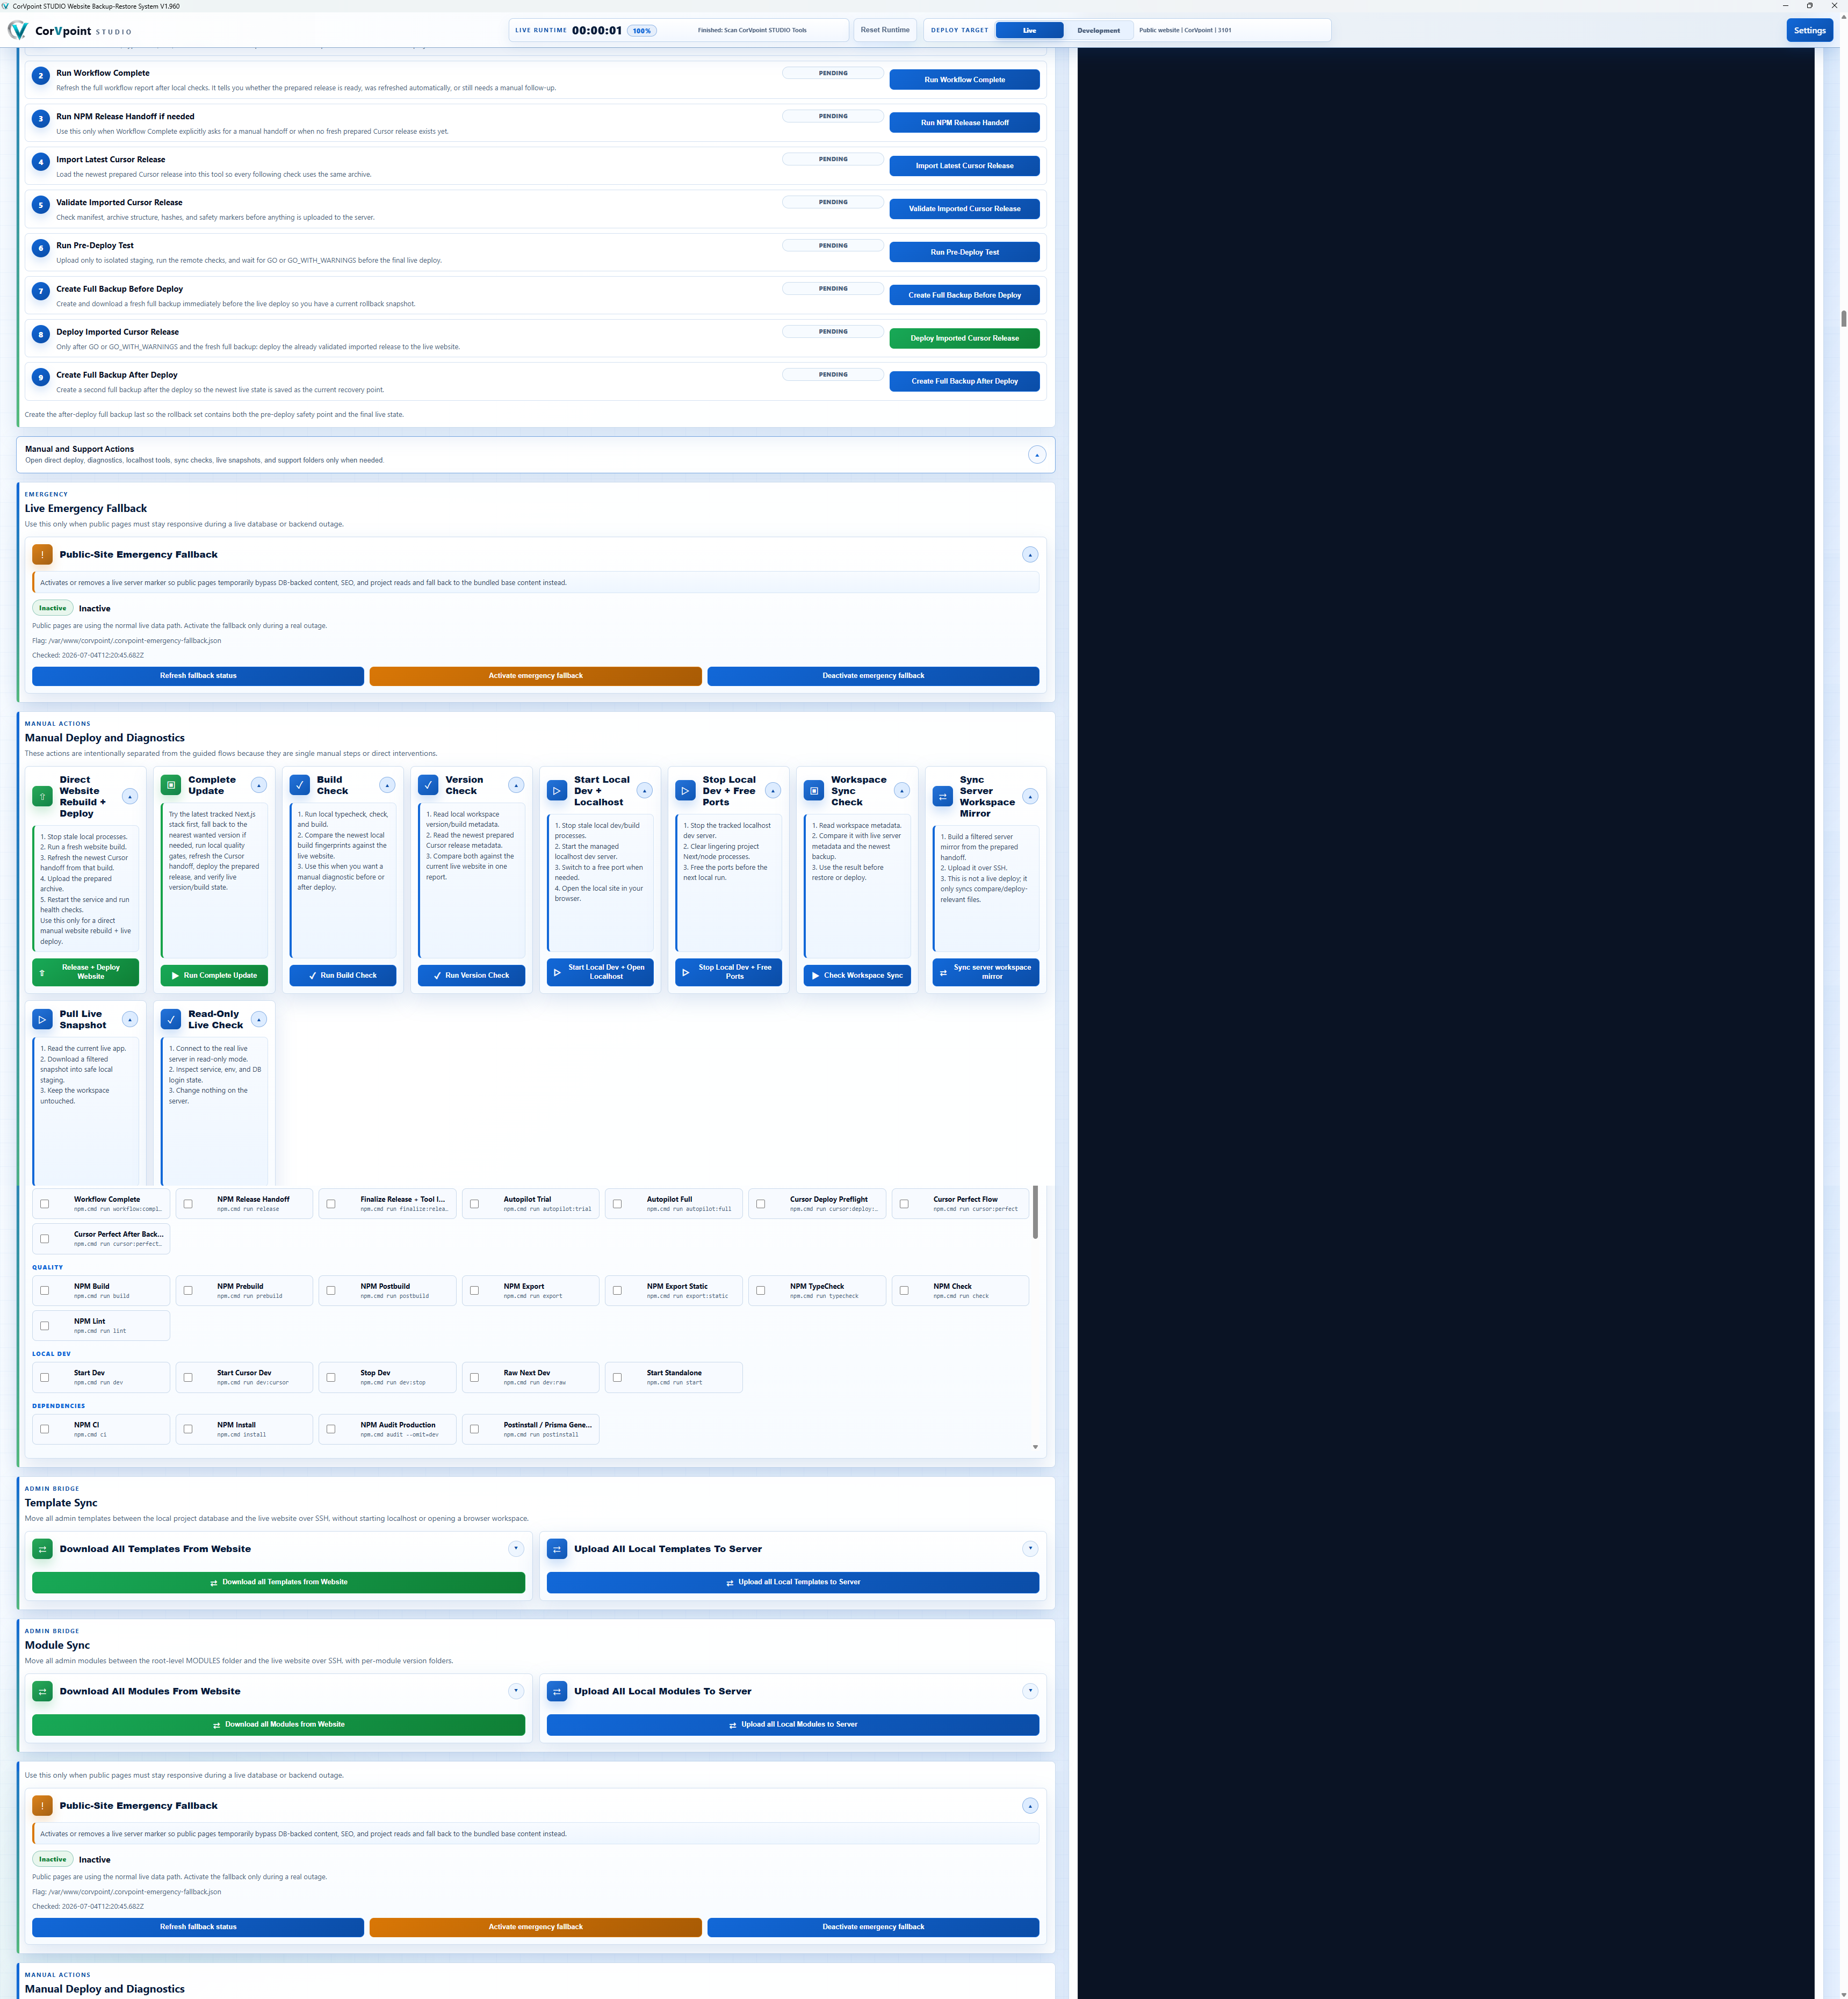Click the command list inner scrollbar thumb

click(x=1035, y=1212)
